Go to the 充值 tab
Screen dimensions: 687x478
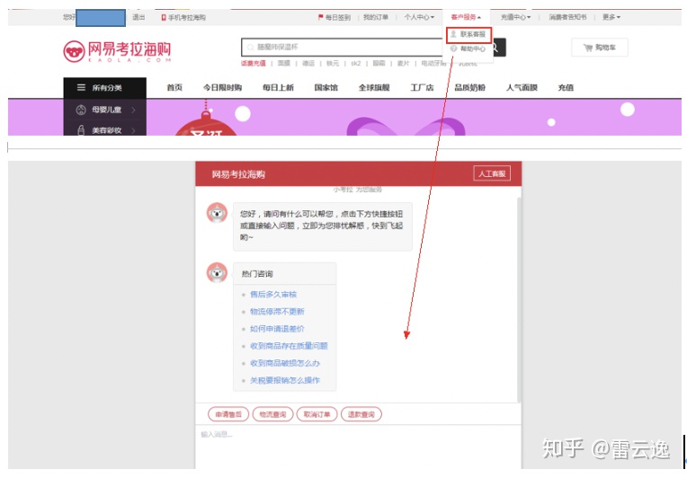566,87
